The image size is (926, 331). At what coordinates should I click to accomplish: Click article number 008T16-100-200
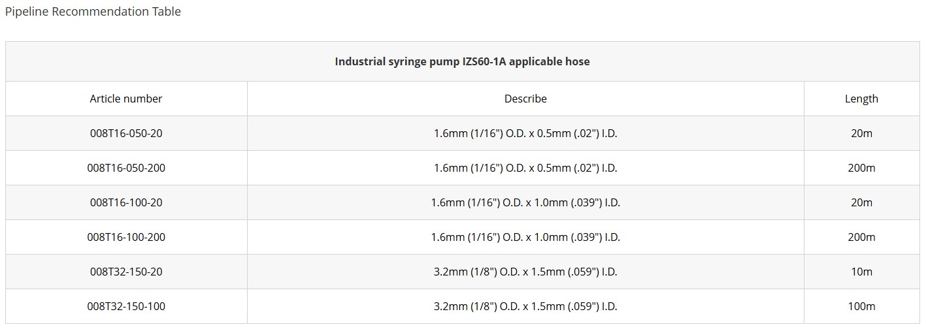[x=126, y=237]
